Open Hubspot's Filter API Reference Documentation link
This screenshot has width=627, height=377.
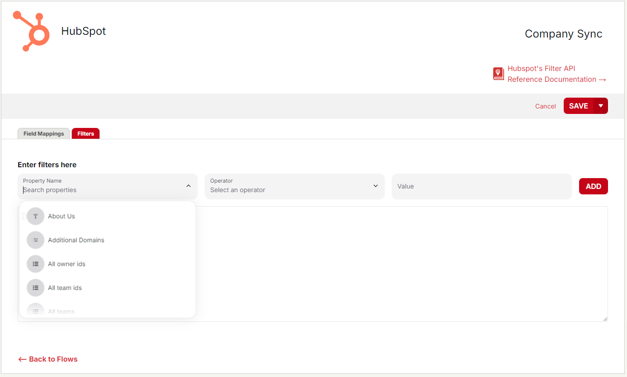556,74
